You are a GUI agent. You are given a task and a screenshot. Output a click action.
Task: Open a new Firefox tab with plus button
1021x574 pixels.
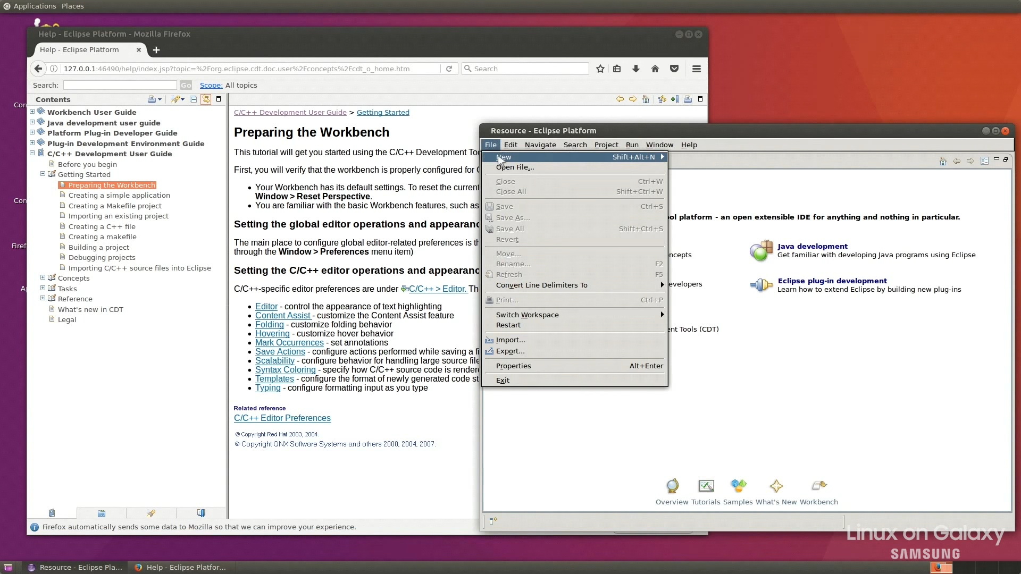point(156,50)
